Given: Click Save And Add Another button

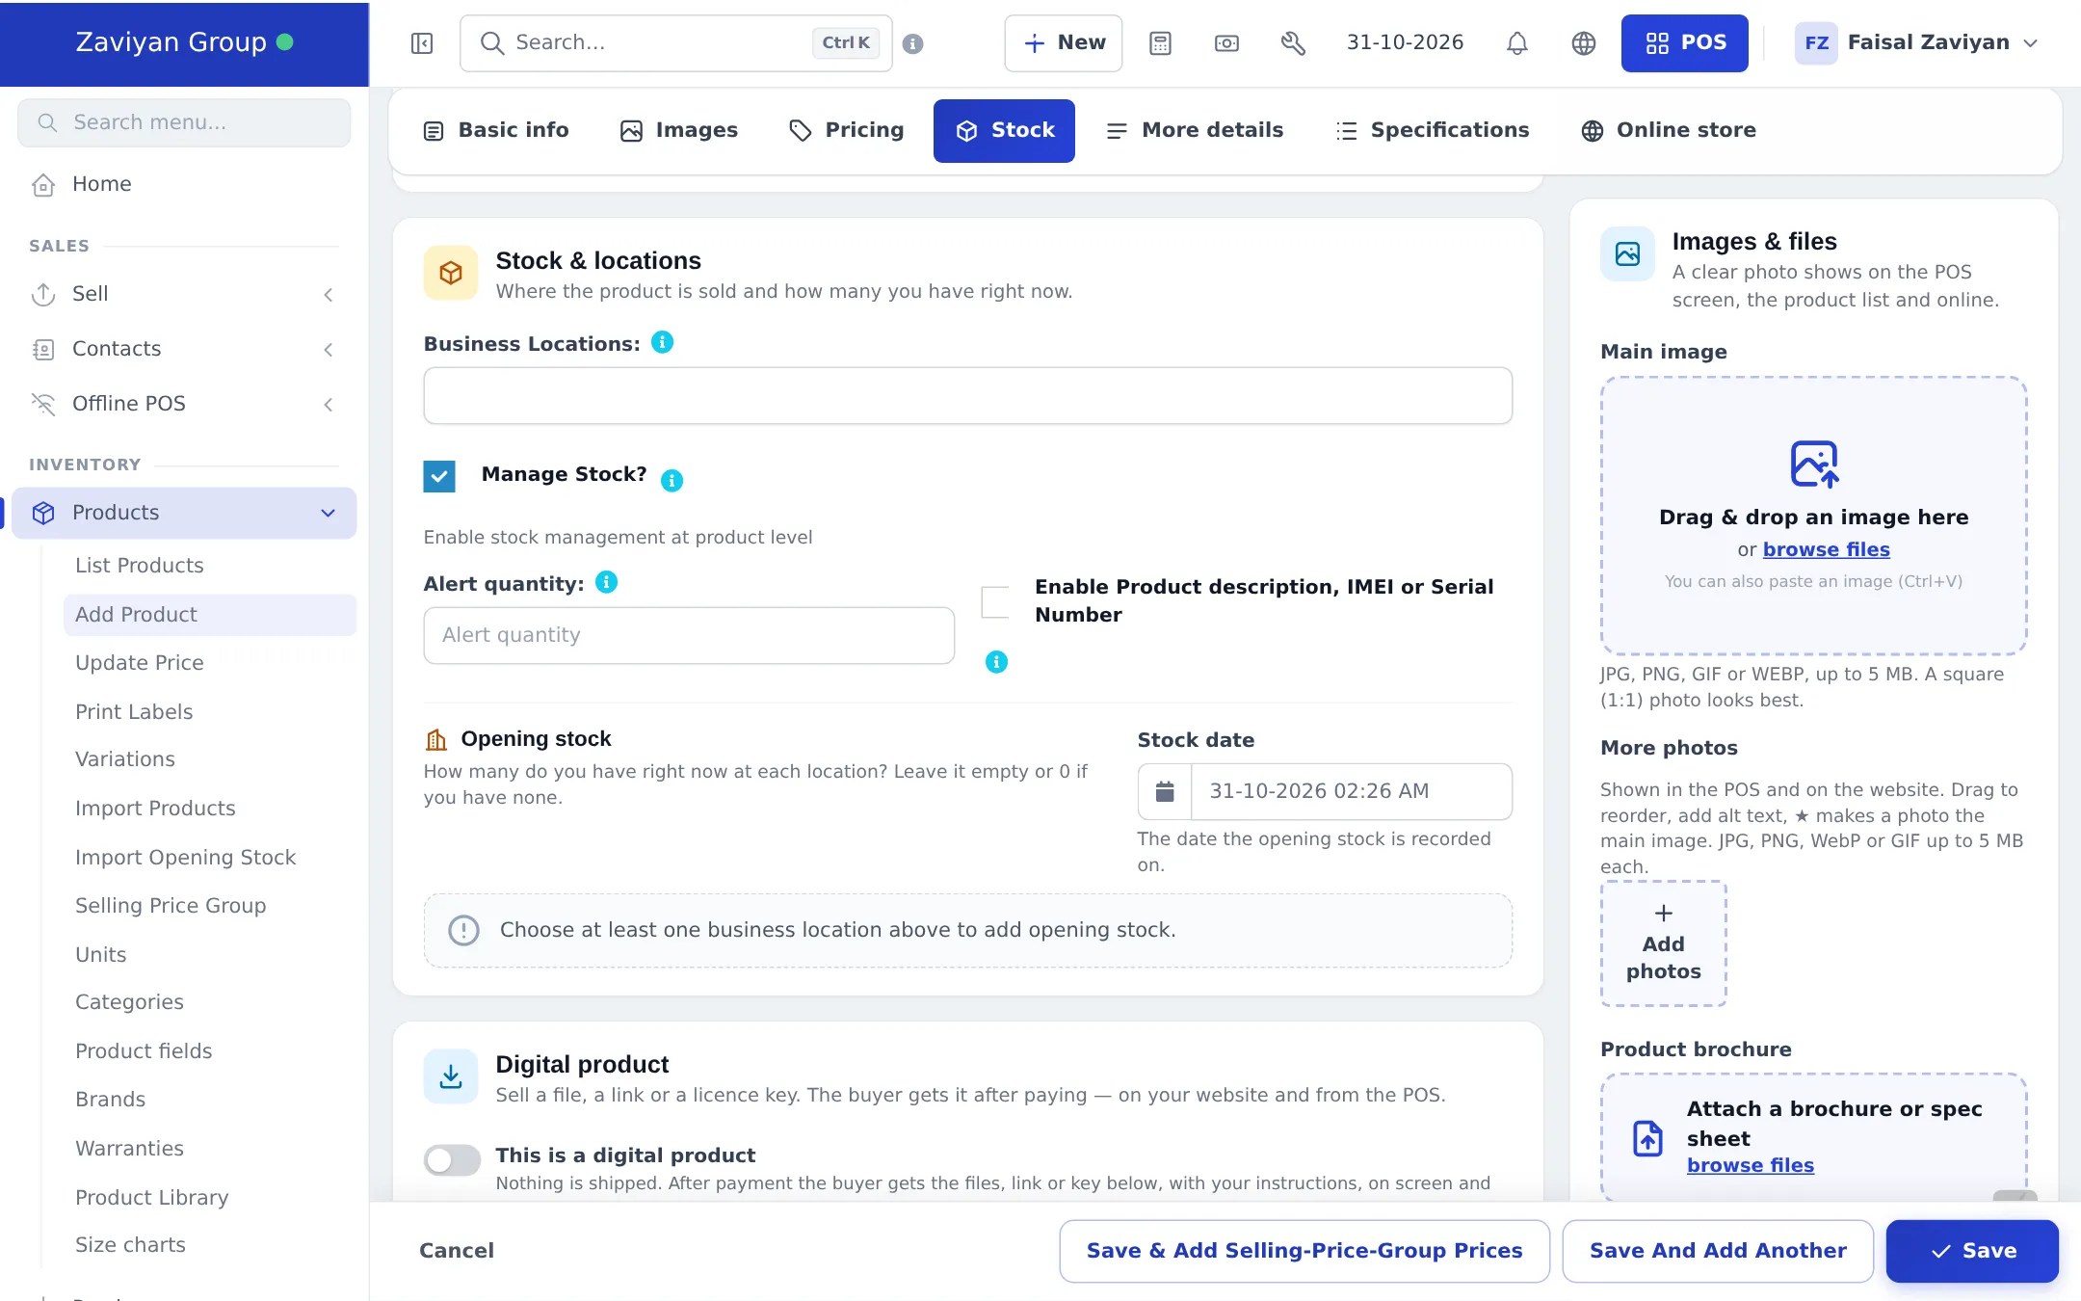Looking at the screenshot, I should (x=1718, y=1251).
